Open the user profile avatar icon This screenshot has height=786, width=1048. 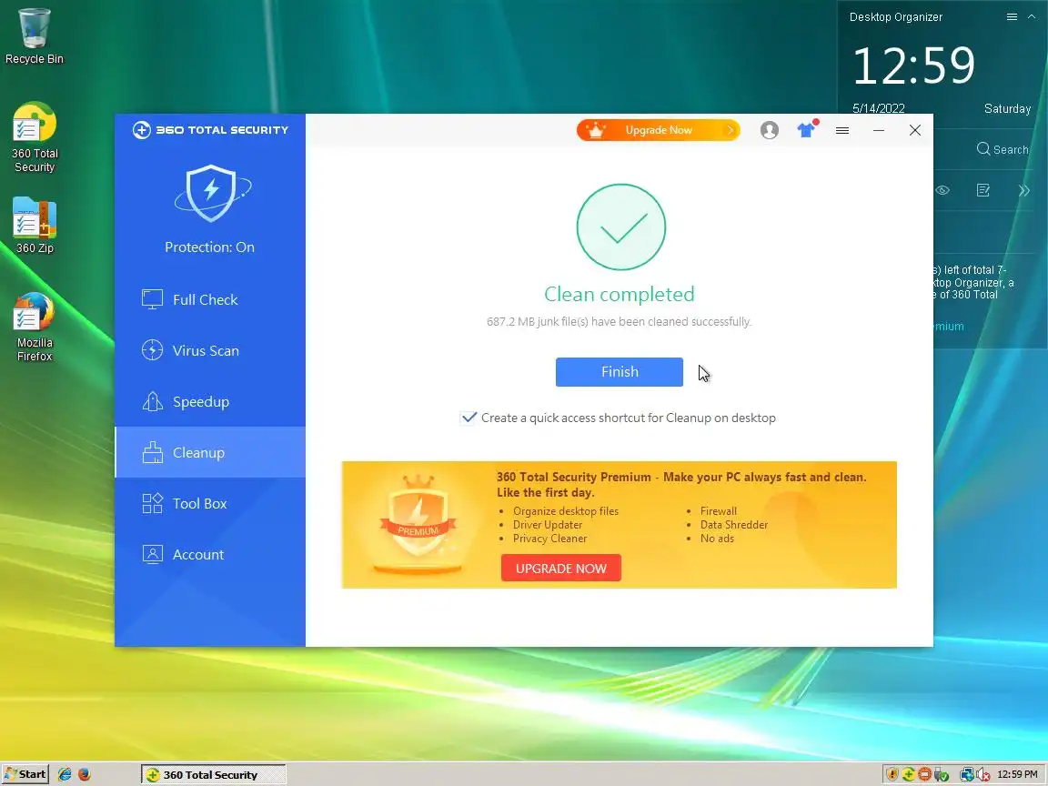tap(770, 130)
